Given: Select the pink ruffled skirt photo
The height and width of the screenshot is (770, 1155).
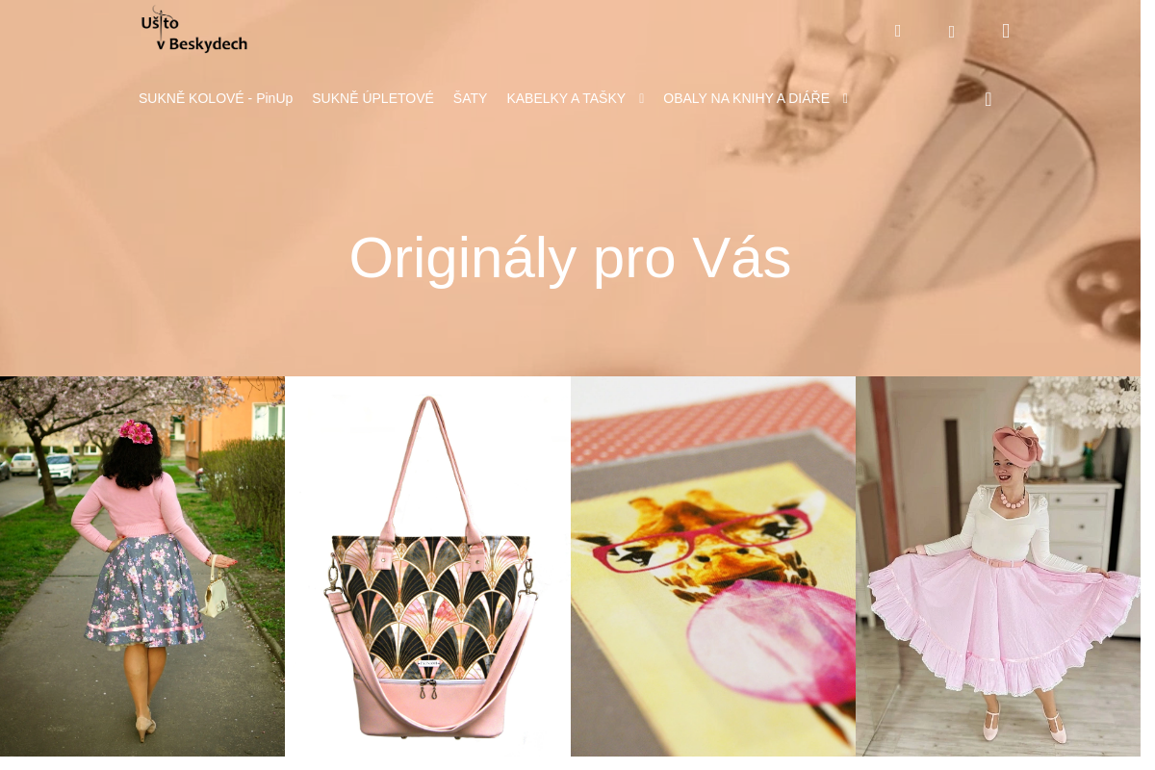Looking at the screenshot, I should [x=998, y=566].
